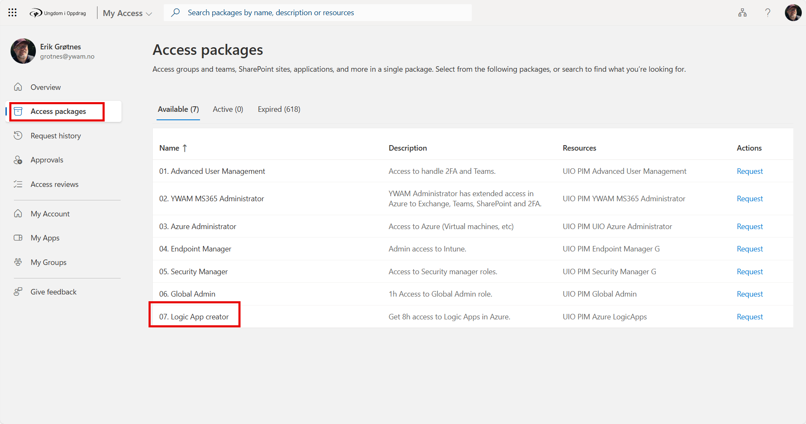Open the help question mark icon
The width and height of the screenshot is (806, 424).
click(x=768, y=13)
